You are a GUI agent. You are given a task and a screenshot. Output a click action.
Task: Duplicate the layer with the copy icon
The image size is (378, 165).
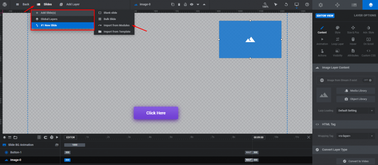click(x=173, y=4)
